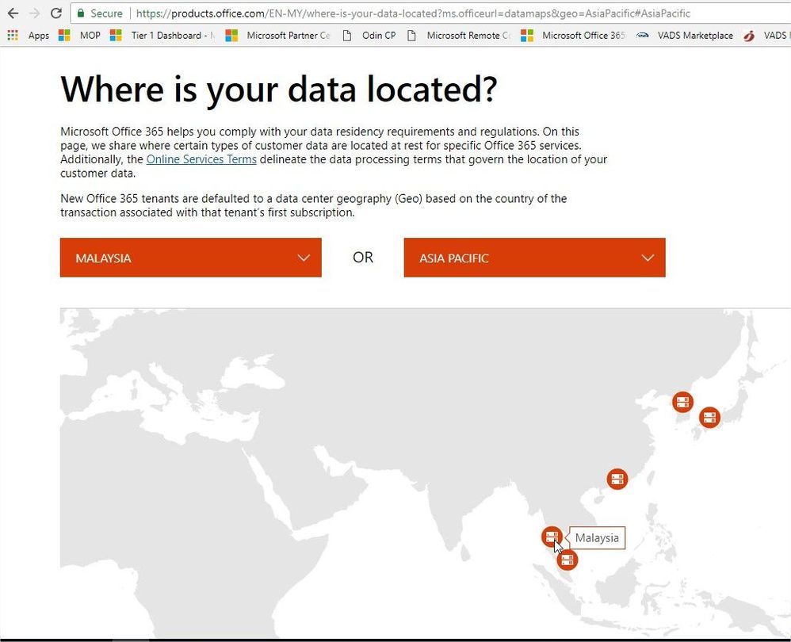The image size is (791, 642).
Task: Click the Odin CP page icon
Action: (x=347, y=36)
